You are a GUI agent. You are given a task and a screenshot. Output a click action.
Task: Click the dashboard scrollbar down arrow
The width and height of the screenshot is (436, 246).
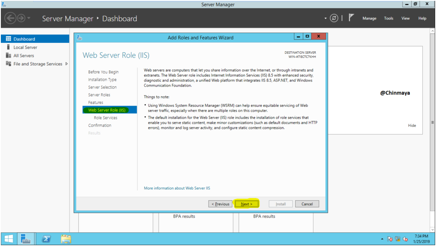(432, 230)
